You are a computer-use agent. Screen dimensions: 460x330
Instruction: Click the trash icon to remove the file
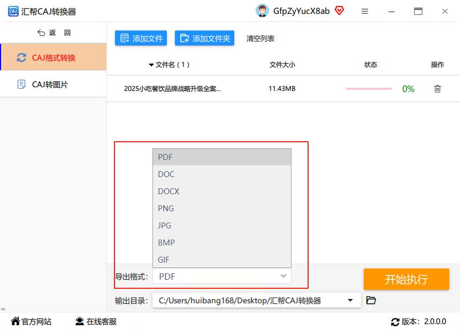tap(438, 89)
